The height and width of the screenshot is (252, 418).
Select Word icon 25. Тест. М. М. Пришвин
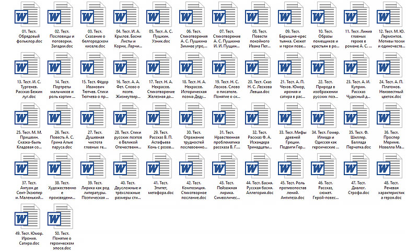(27, 116)
